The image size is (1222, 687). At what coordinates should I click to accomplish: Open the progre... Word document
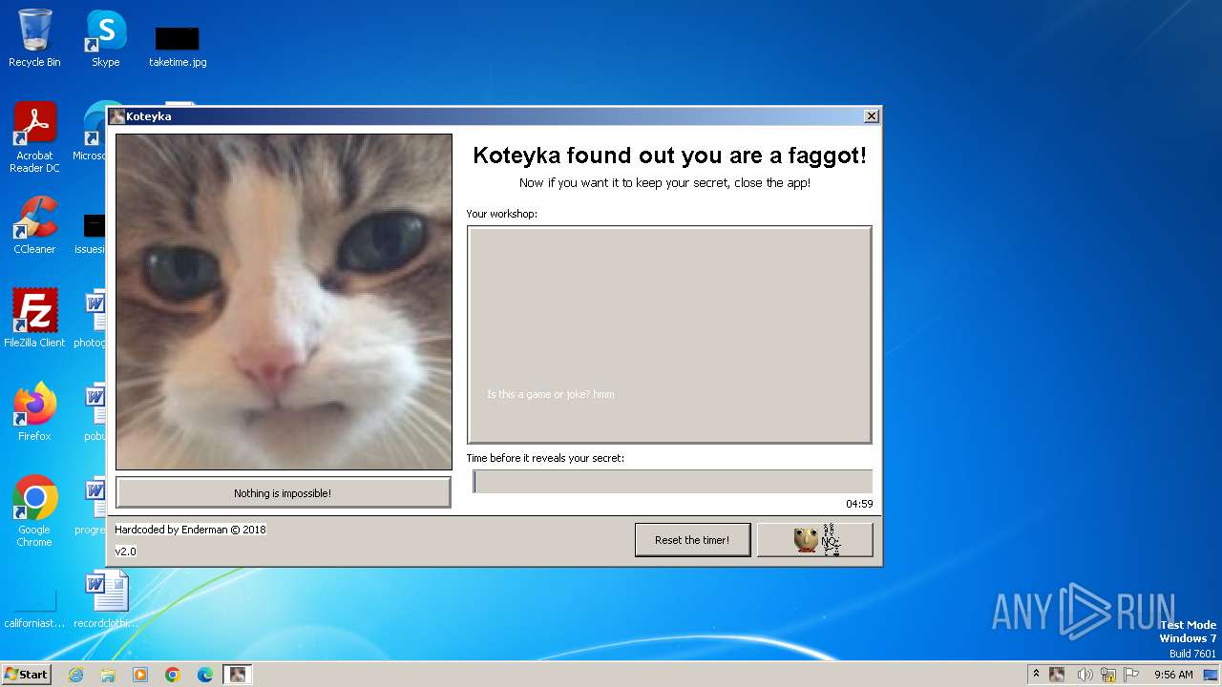[x=92, y=505]
